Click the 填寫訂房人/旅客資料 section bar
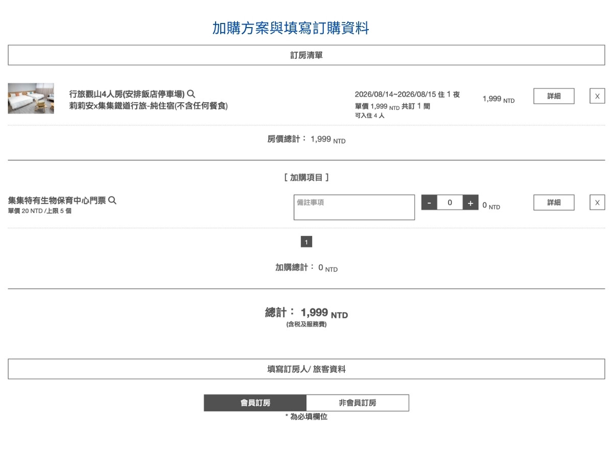 [306, 369]
